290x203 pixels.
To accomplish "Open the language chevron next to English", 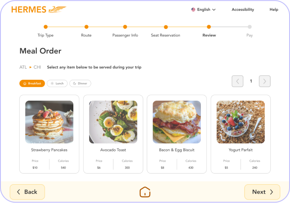I will 214,10.
